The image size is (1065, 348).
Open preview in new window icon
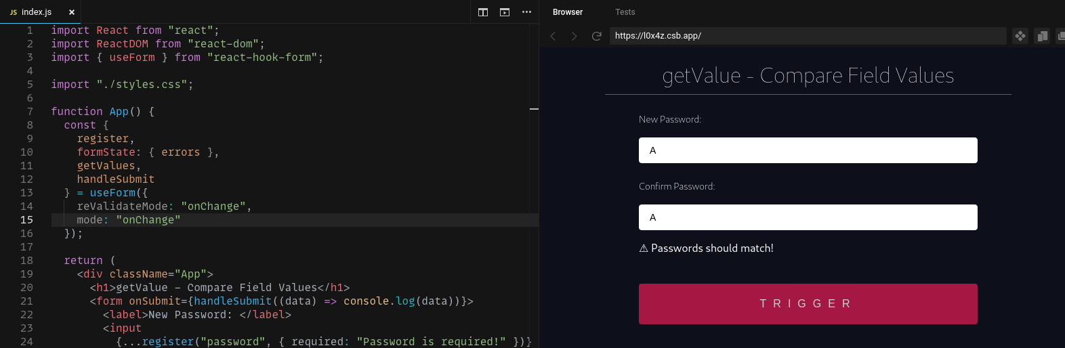(1061, 36)
